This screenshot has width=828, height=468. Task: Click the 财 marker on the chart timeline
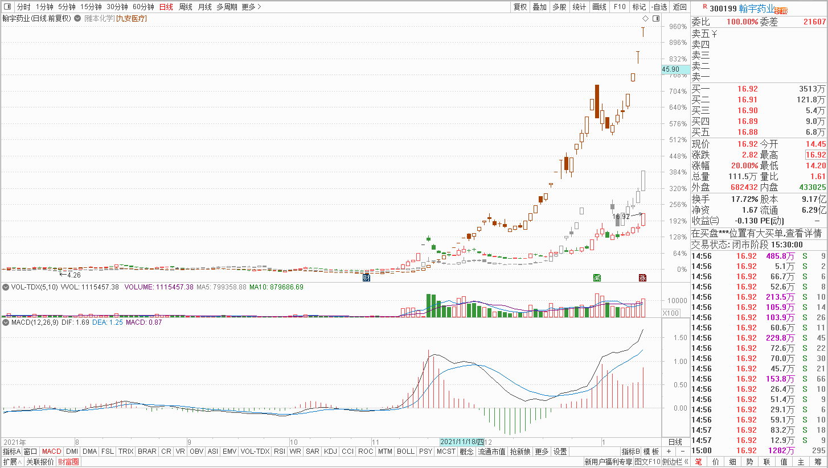tap(367, 278)
